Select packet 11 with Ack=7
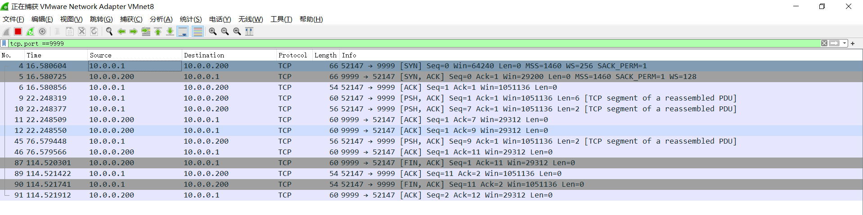This screenshot has height=215, width=863. pyautogui.click(x=431, y=120)
